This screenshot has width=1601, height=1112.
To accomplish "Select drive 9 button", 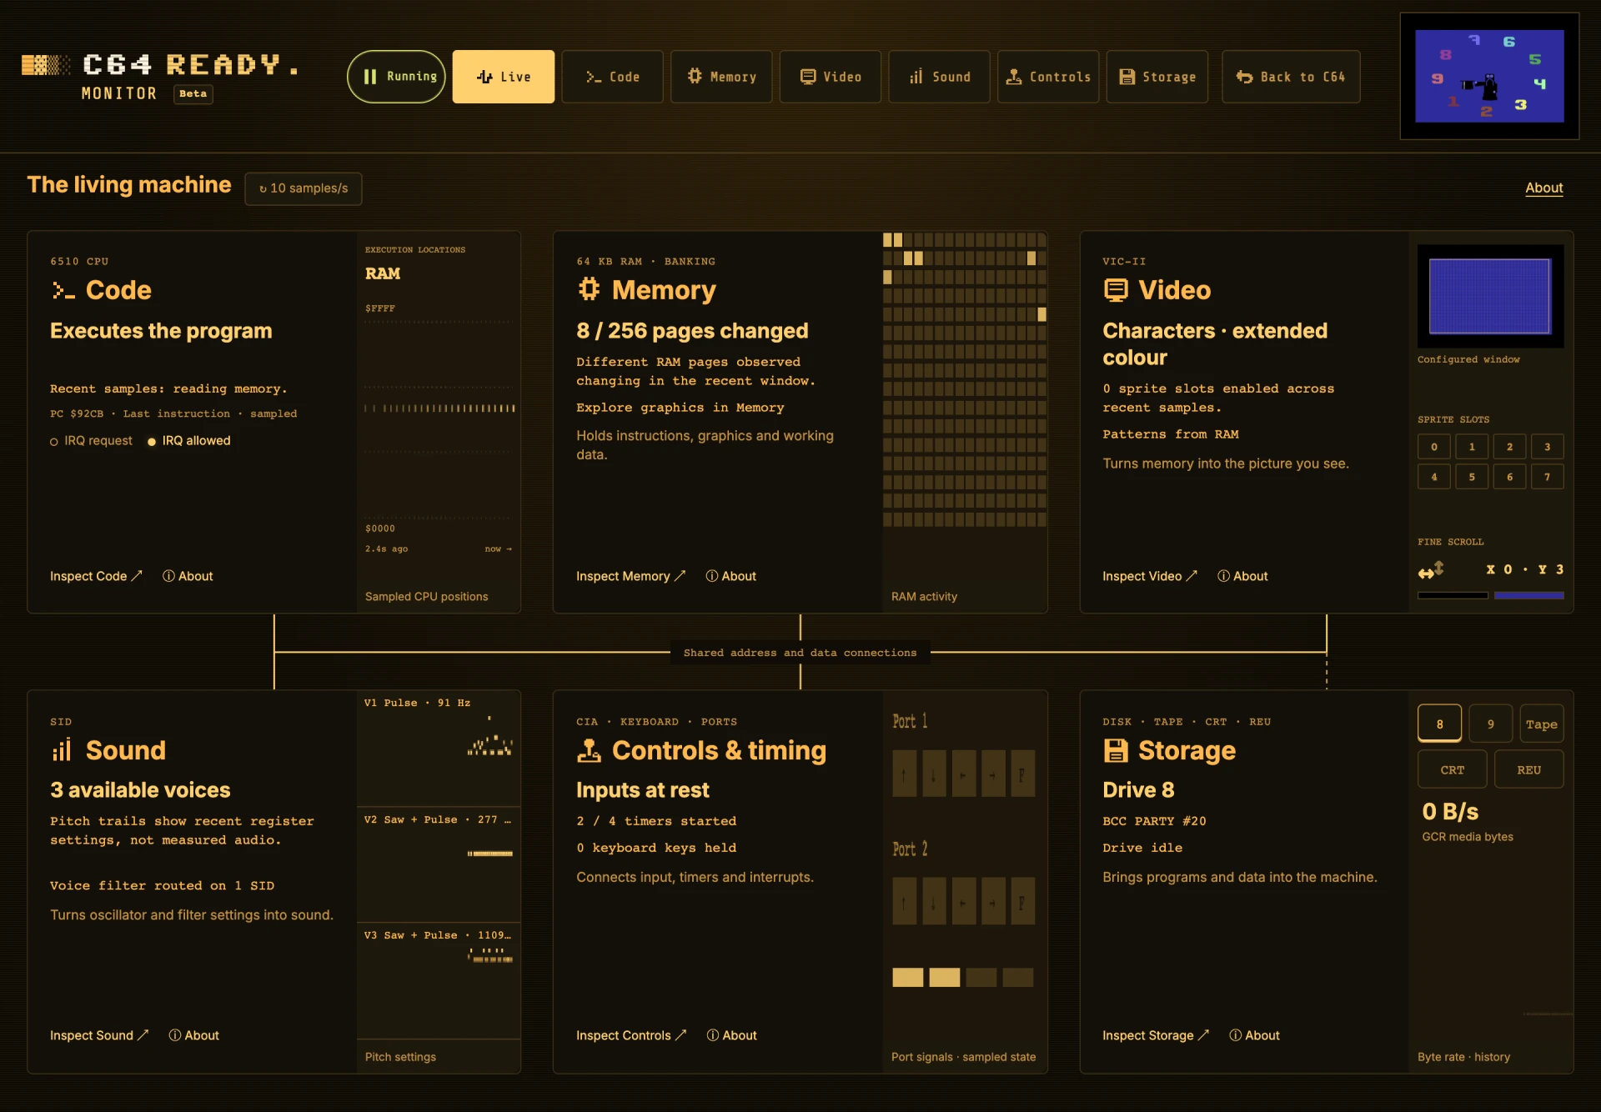I will [1490, 724].
